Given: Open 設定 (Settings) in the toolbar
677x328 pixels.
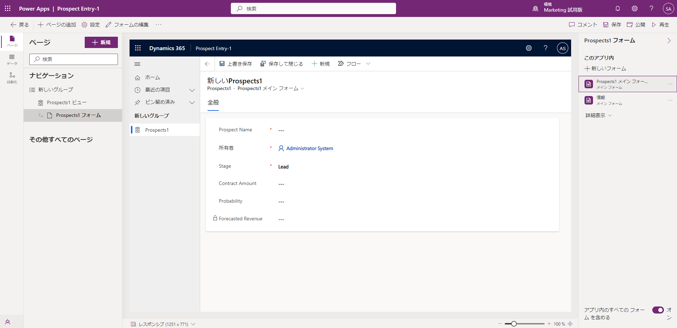Looking at the screenshot, I should click(x=91, y=25).
